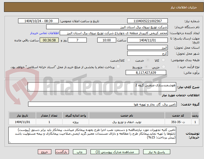Screen dimensions: 204x159
Task: Toggle the اسناد خزانه اسلامی payment checkbox
Action: [x=118, y=67]
